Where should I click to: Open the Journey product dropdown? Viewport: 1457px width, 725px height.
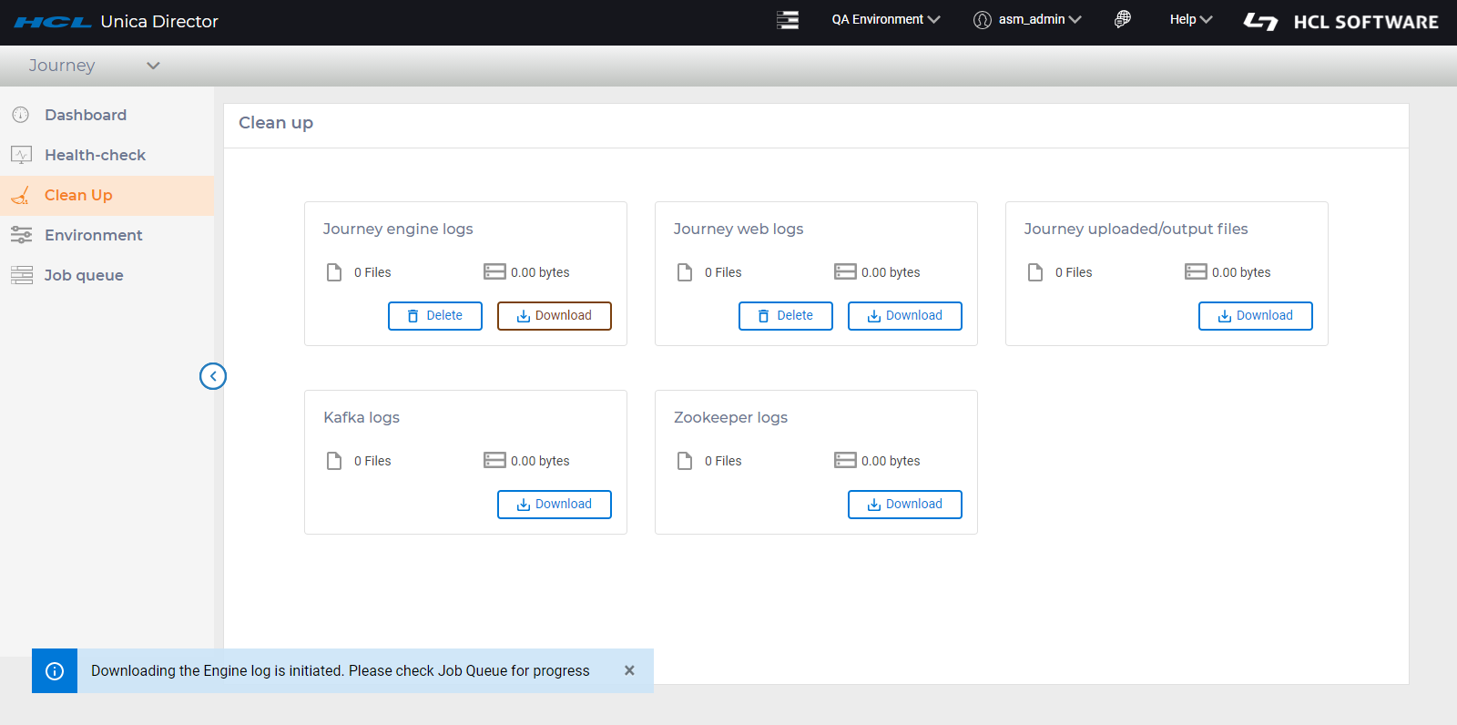click(94, 66)
